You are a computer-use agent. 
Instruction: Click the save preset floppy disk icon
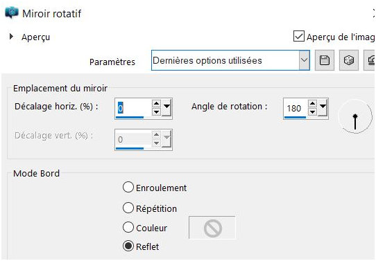click(x=325, y=60)
